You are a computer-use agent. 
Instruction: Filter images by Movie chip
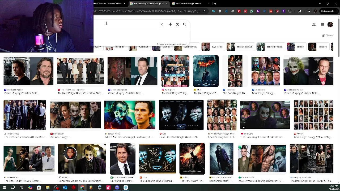pos(162,47)
